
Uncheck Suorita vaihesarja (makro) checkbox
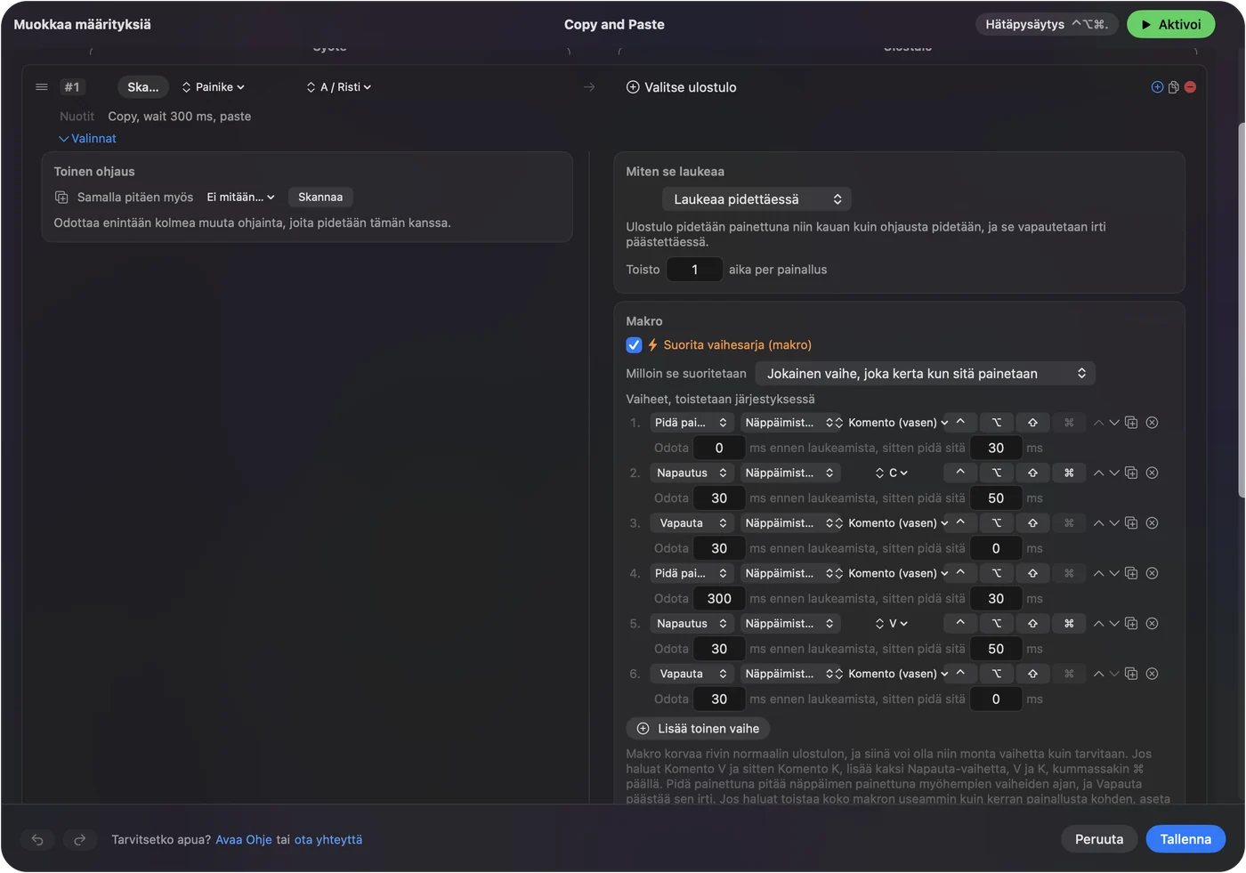(x=634, y=345)
